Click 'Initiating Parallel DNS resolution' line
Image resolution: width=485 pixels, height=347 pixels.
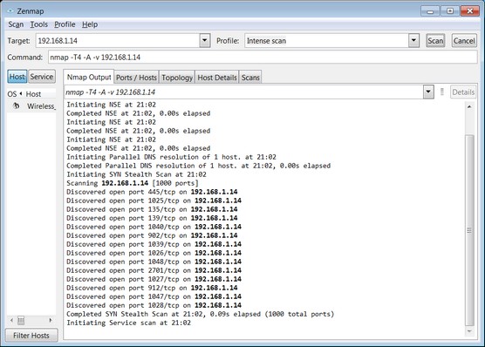171,157
